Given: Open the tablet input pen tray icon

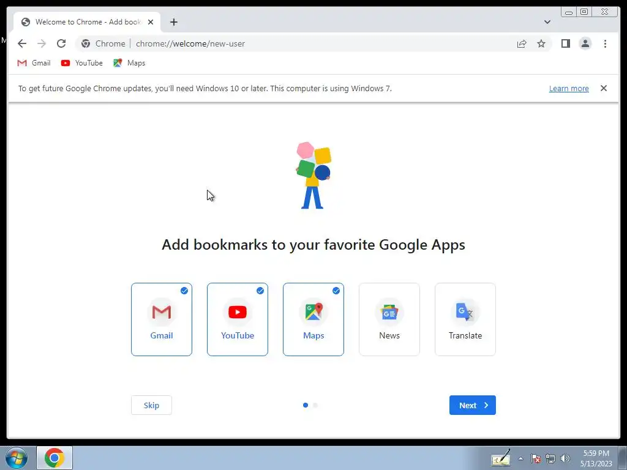Looking at the screenshot, I should (501, 458).
